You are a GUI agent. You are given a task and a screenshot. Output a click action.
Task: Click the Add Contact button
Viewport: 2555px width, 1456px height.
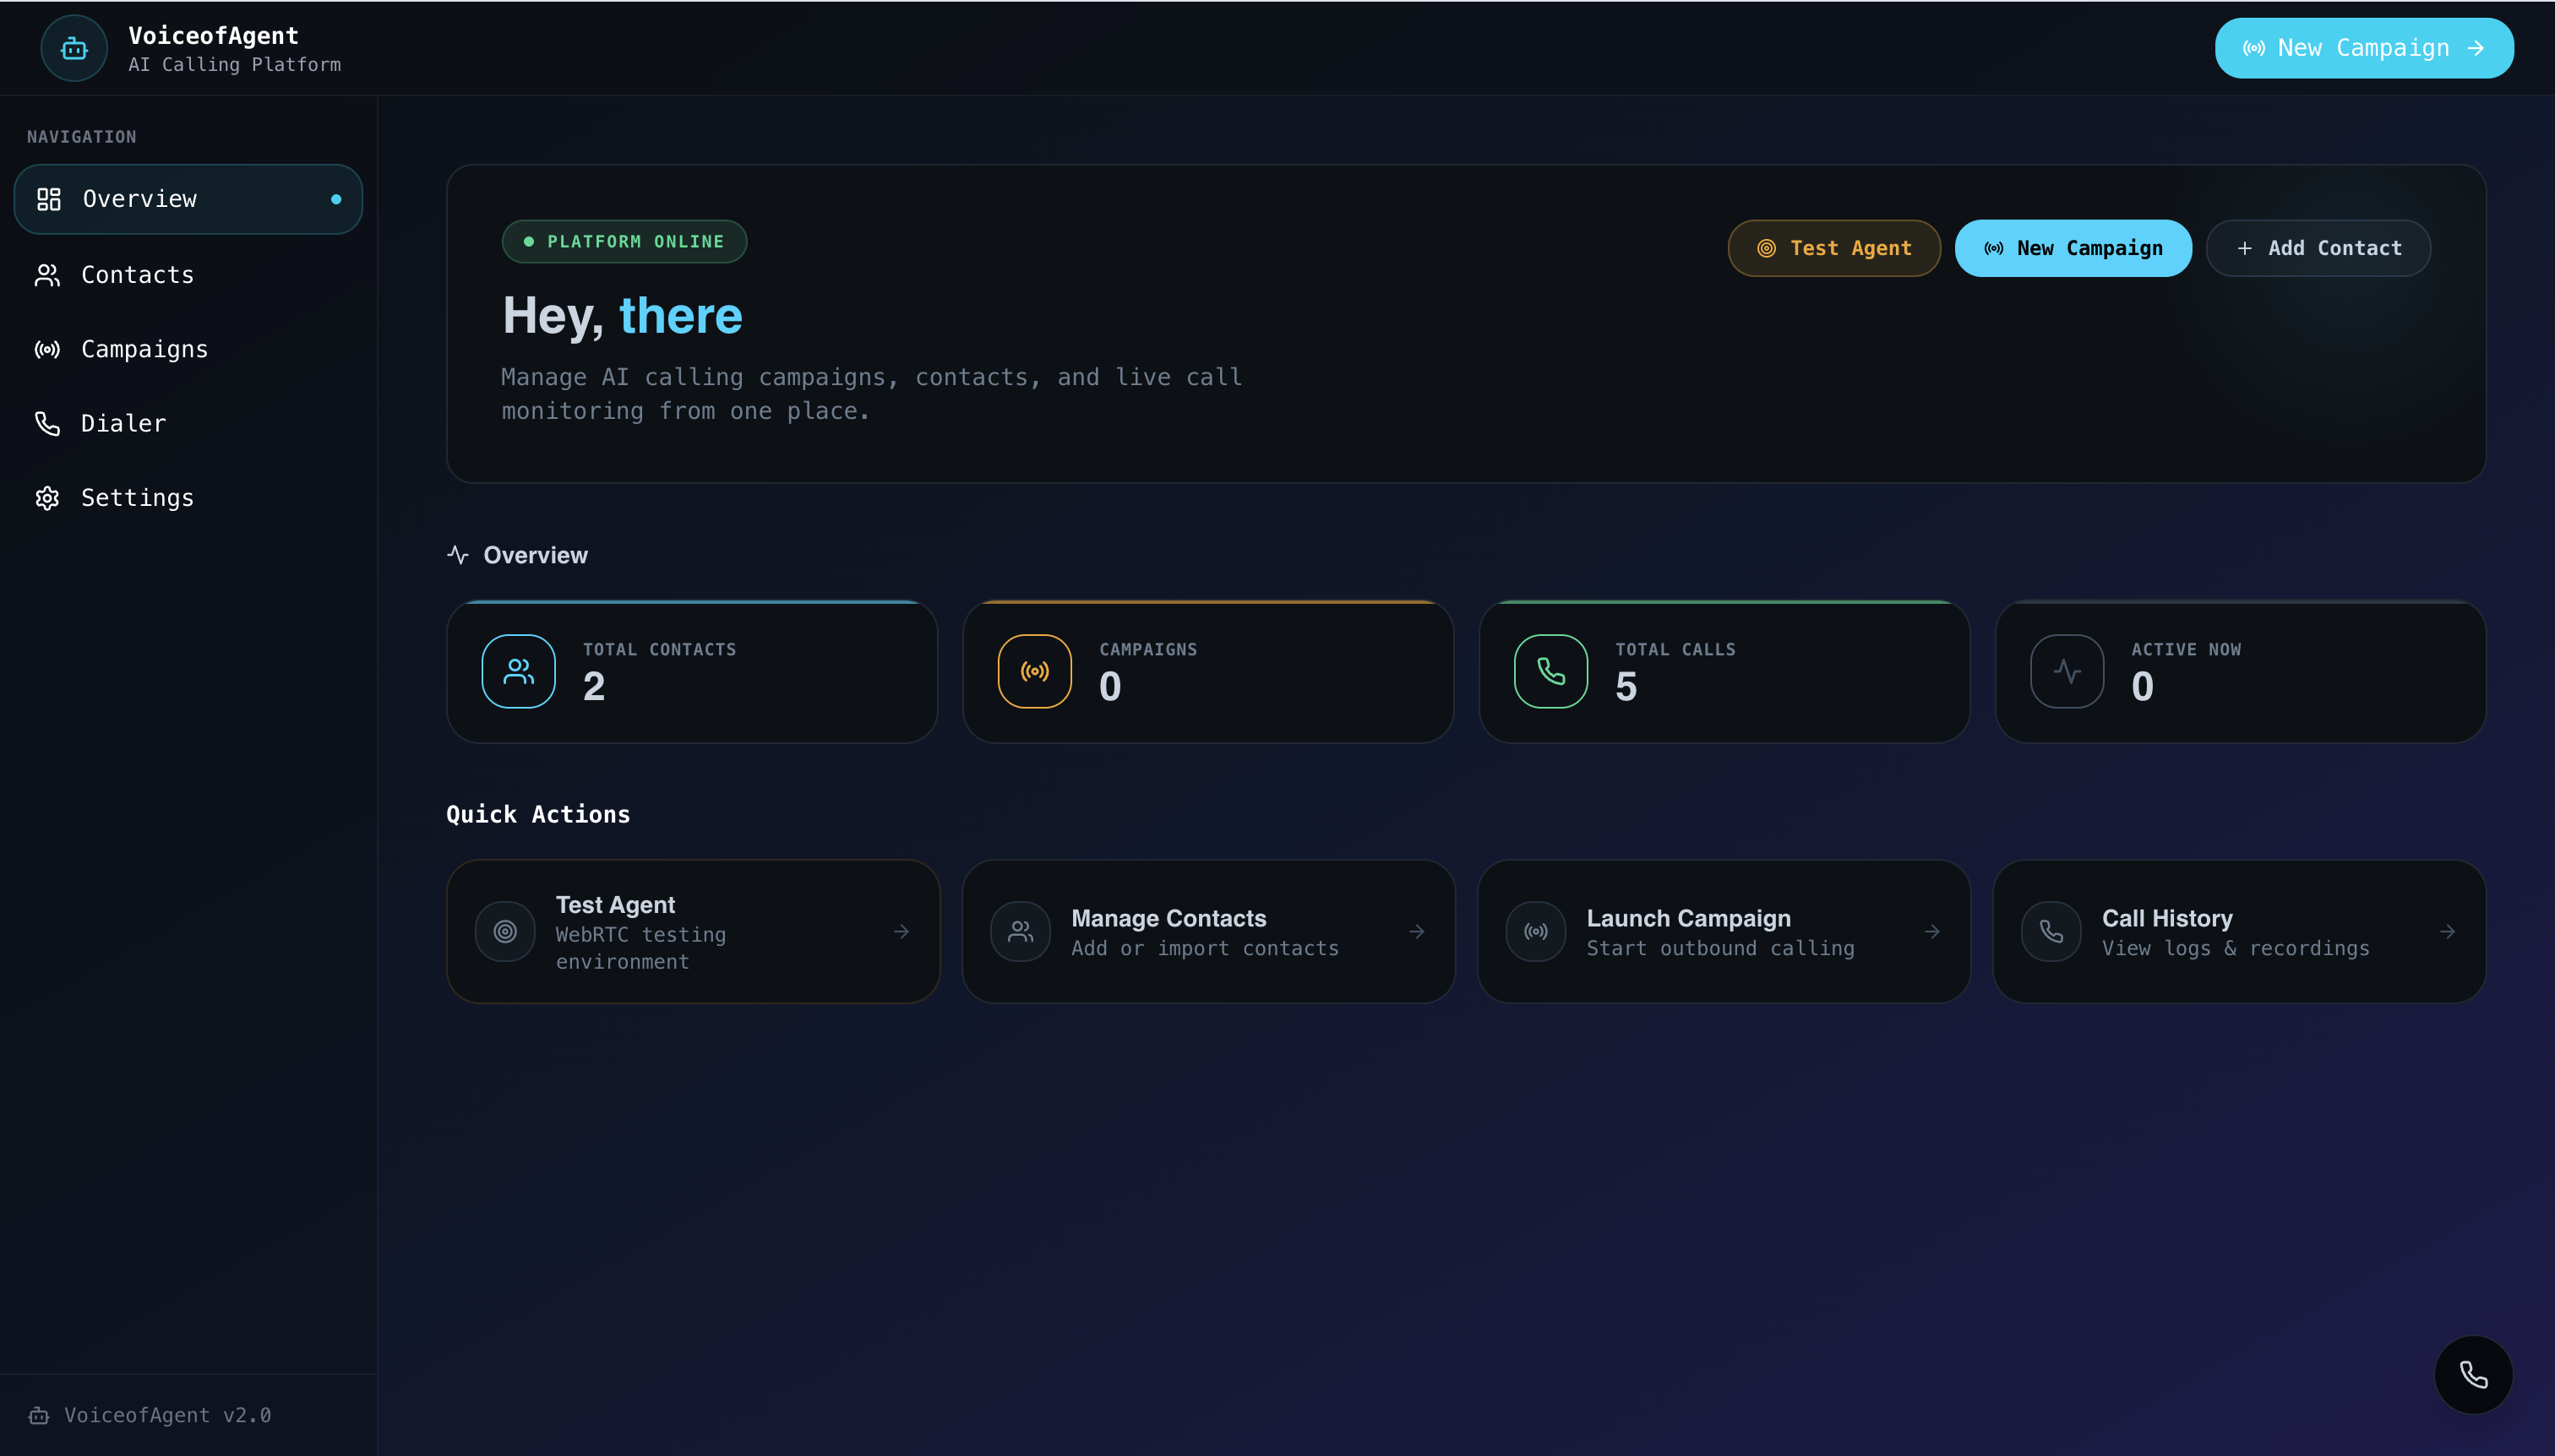click(2318, 248)
